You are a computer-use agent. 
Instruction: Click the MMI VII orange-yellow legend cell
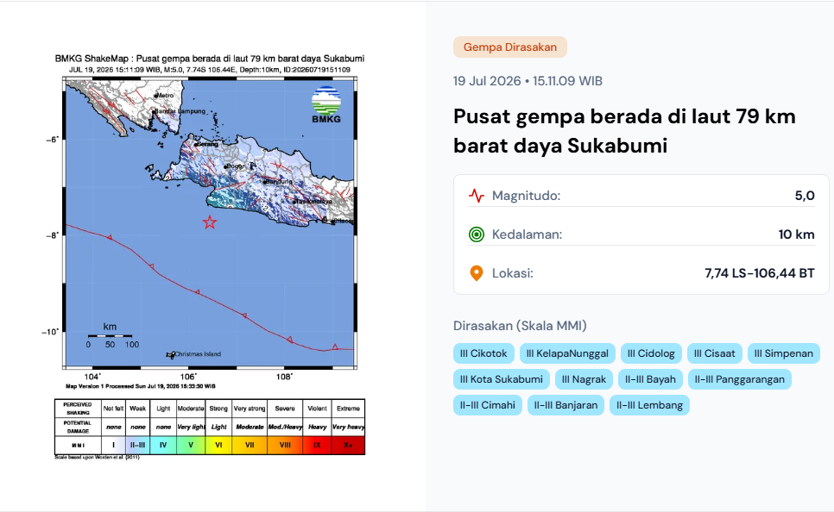pos(250,445)
